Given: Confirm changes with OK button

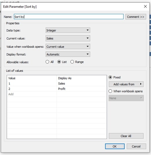Looking at the screenshot, I should coord(115,146).
